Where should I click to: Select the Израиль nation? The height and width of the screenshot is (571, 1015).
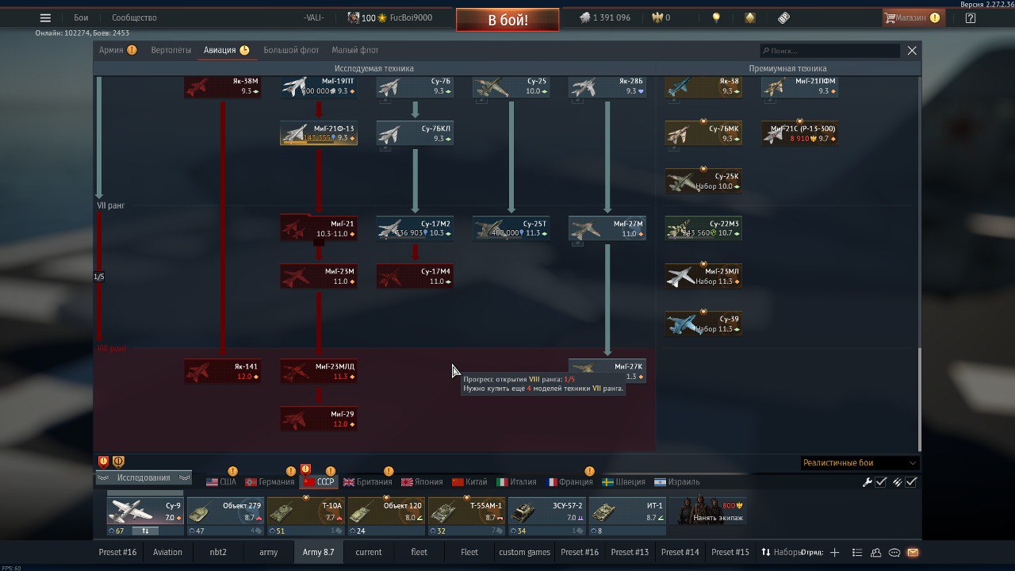tap(677, 481)
